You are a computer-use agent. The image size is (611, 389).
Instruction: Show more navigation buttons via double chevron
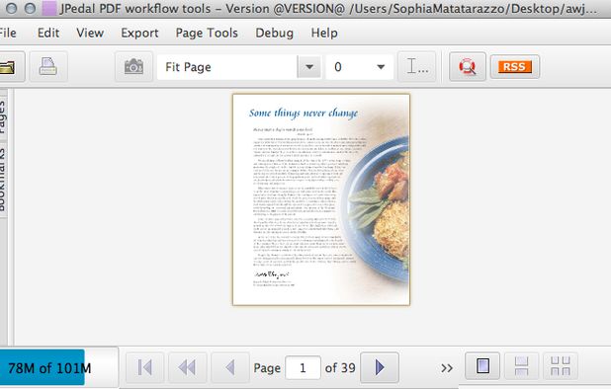[447, 367]
